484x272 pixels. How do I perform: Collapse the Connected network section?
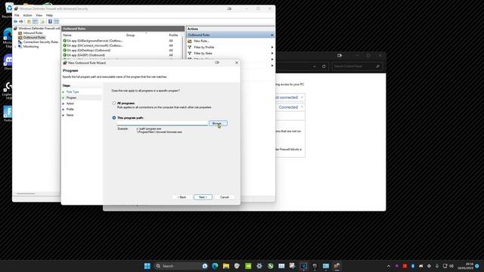point(302,107)
